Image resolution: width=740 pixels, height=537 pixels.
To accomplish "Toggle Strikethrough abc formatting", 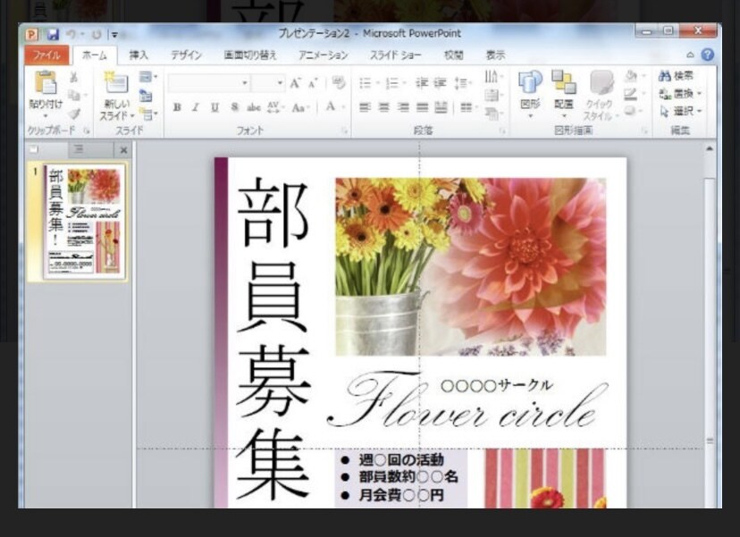I will (254, 107).
